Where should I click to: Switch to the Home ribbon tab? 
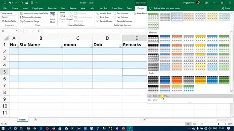(15, 8)
